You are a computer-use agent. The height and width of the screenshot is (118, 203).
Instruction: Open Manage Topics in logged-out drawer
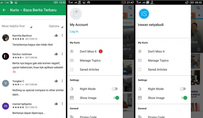95,60
